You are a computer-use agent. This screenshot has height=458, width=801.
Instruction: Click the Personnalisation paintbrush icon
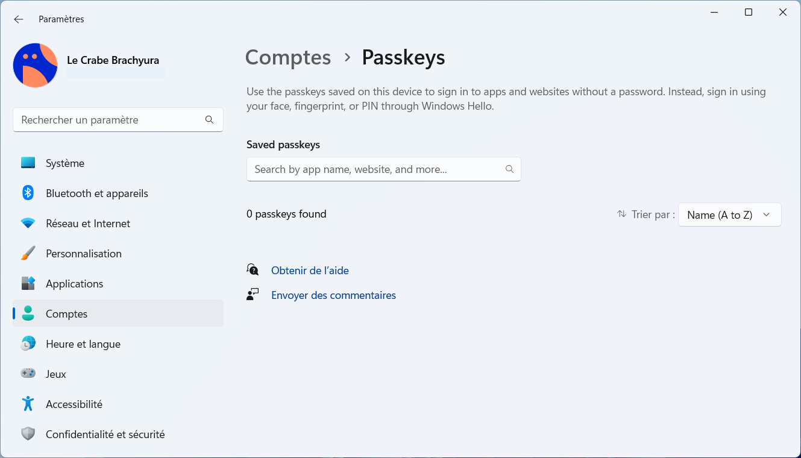28,253
